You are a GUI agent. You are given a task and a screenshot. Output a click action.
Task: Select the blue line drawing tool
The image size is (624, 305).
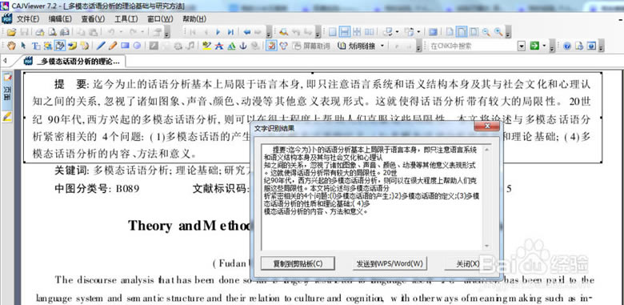tap(101, 46)
